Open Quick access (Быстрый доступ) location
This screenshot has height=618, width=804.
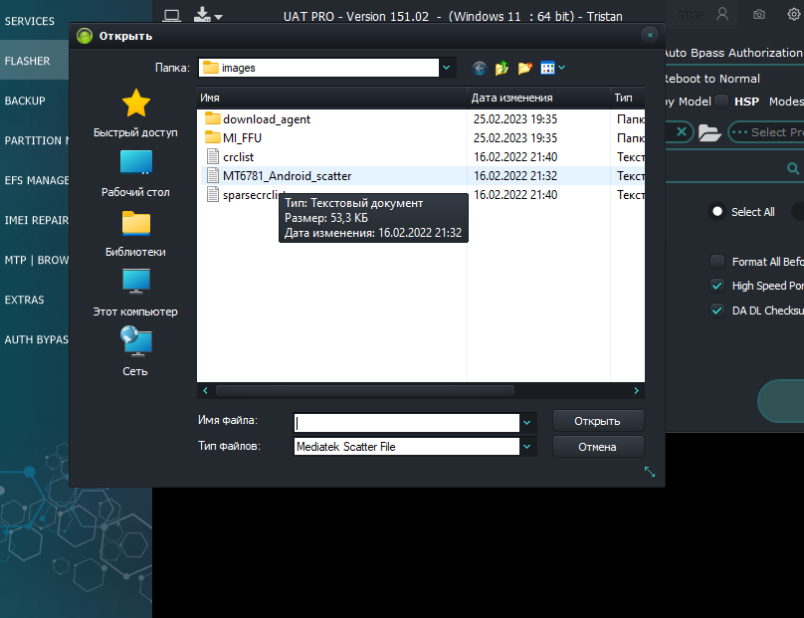point(135,113)
